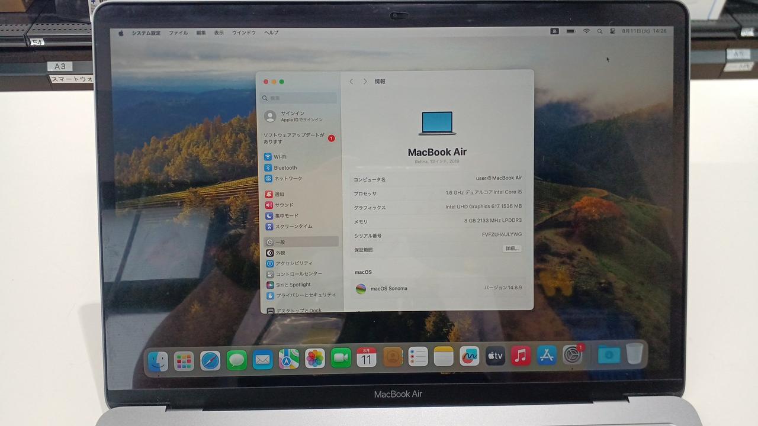Open Spotlight search from the menu bar
This screenshot has height=426, width=758.
click(x=600, y=31)
